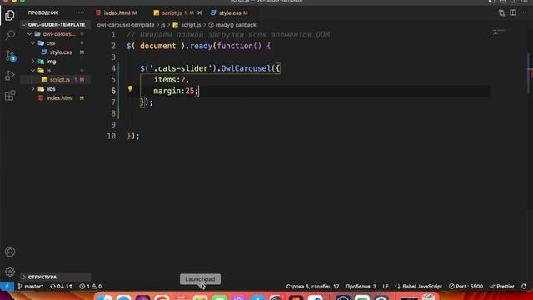The height and width of the screenshot is (300, 533).
Task: Split the editor to the right
Action: coord(513,13)
